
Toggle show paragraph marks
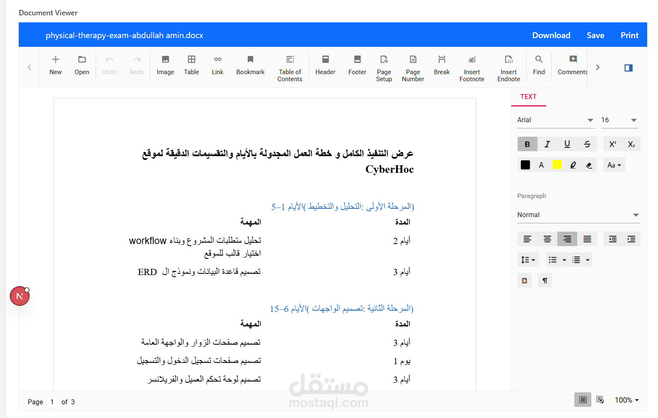tap(545, 280)
